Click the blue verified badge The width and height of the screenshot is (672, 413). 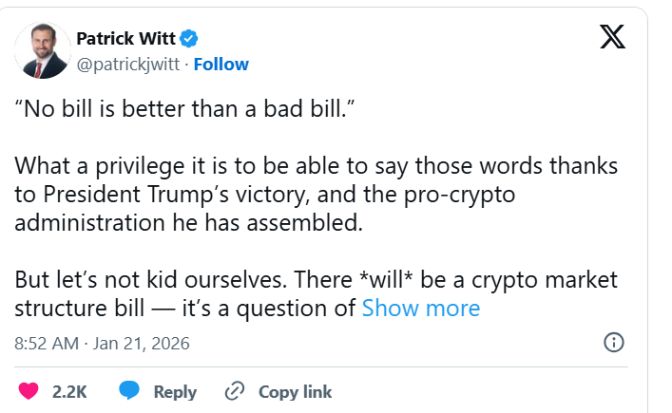pyautogui.click(x=190, y=39)
